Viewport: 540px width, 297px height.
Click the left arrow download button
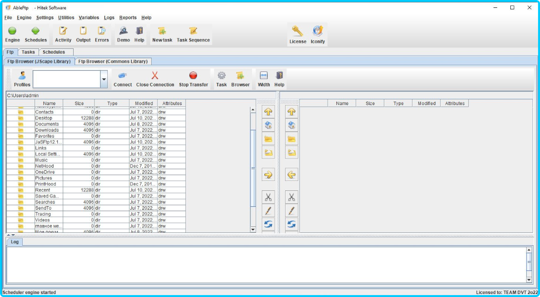(291, 175)
